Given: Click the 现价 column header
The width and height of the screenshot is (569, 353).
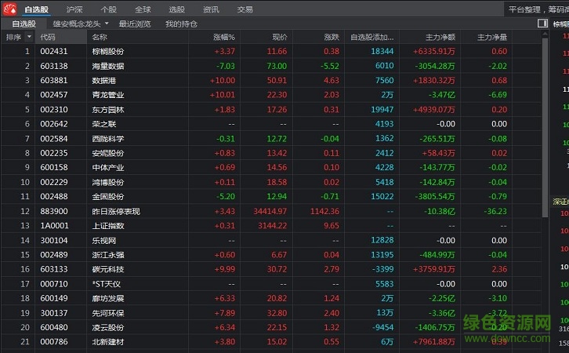Looking at the screenshot, I should coord(280,37).
